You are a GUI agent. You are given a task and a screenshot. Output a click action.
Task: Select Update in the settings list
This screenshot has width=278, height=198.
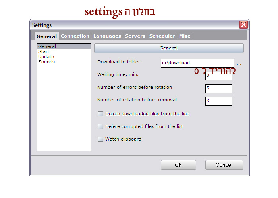46,57
